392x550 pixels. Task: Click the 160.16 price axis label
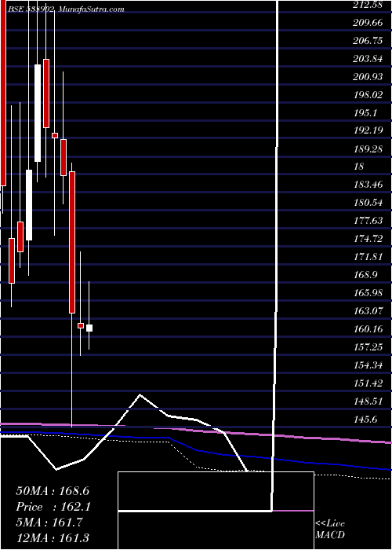(369, 329)
